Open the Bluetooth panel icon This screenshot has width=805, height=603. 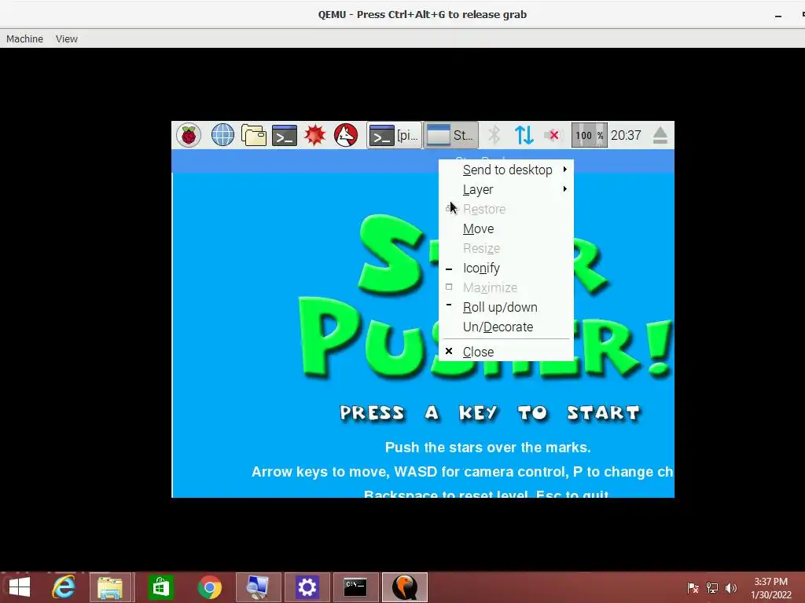[x=494, y=135]
